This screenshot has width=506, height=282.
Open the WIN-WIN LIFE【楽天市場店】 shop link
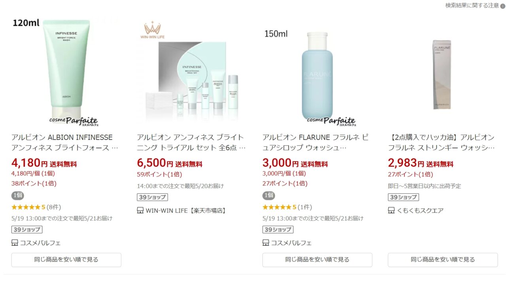(186, 211)
